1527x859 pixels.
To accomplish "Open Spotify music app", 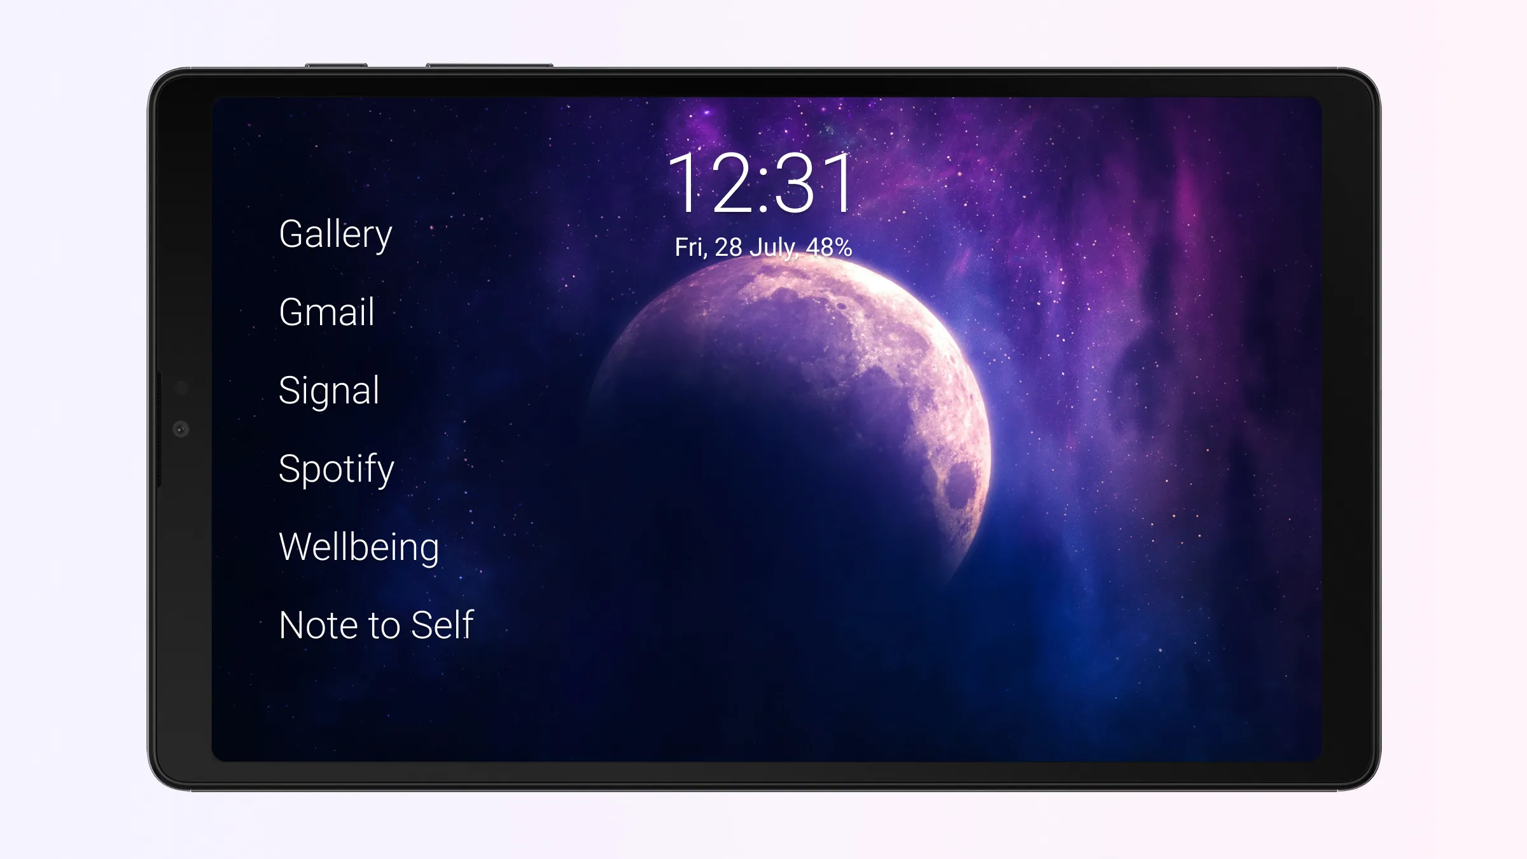I will [337, 468].
